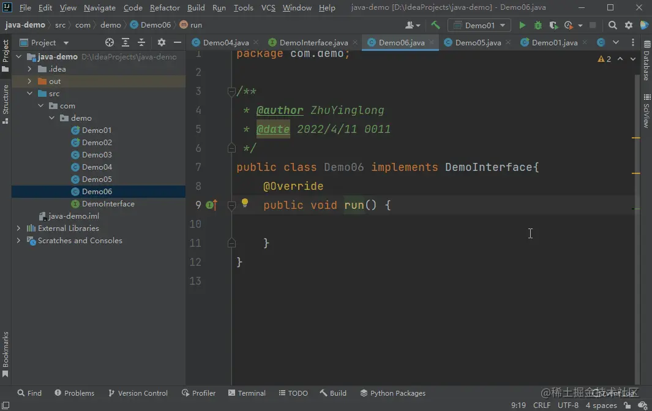Toggle the Bookmarks tool window stripe

[x=6, y=354]
